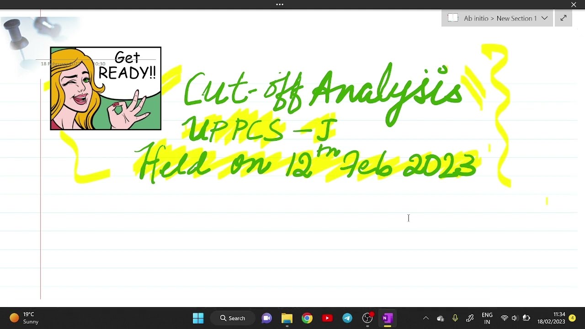
Task: Show hidden system tray icons
Action: [x=426, y=318]
